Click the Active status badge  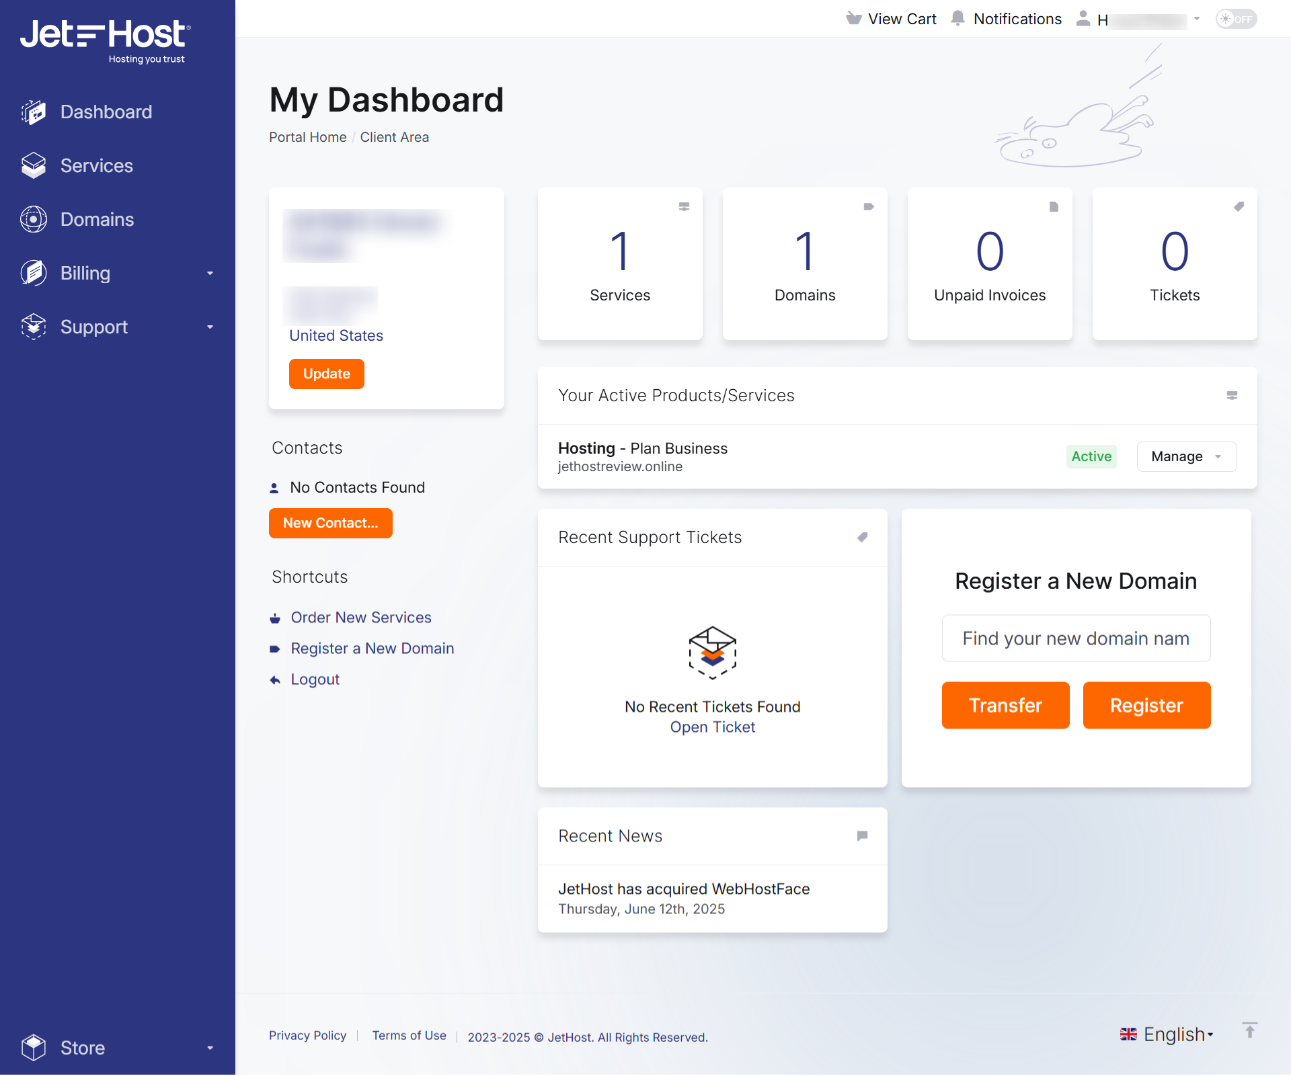1091,457
